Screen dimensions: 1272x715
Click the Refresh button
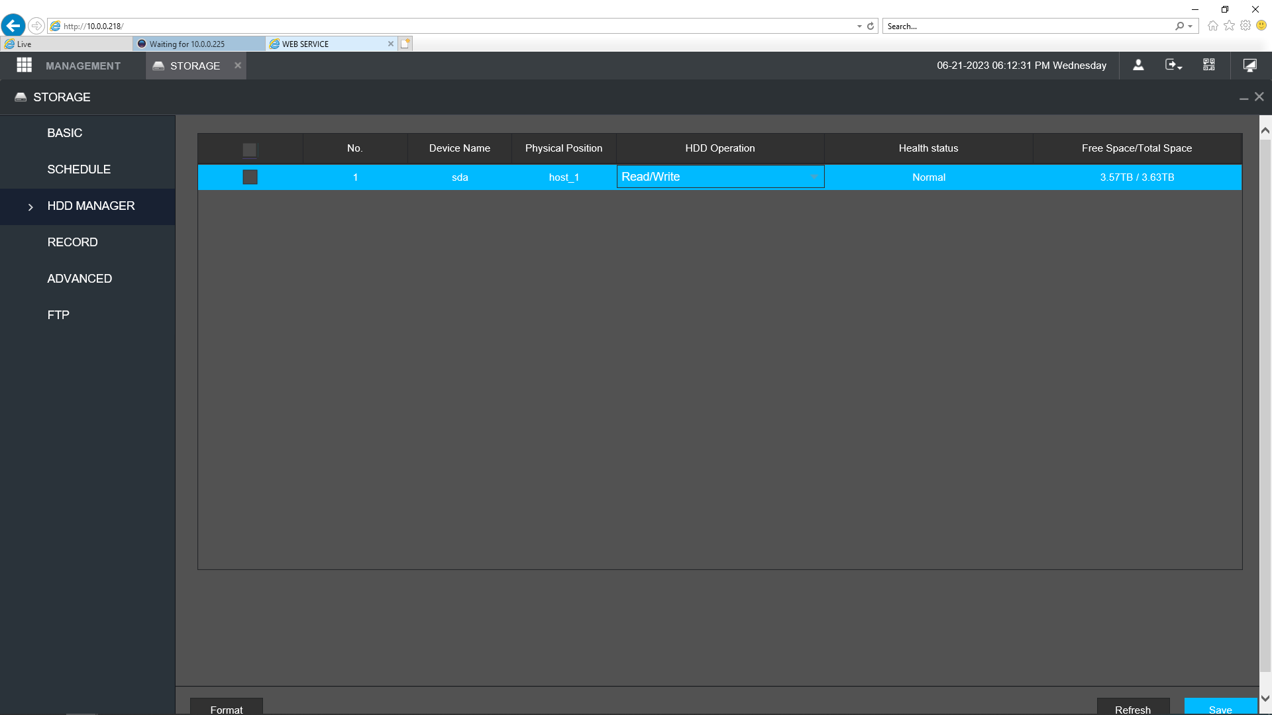pos(1133,707)
